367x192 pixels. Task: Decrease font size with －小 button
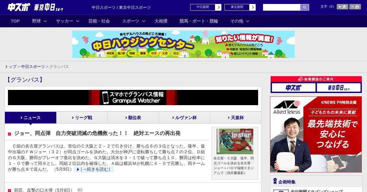click(x=355, y=7)
